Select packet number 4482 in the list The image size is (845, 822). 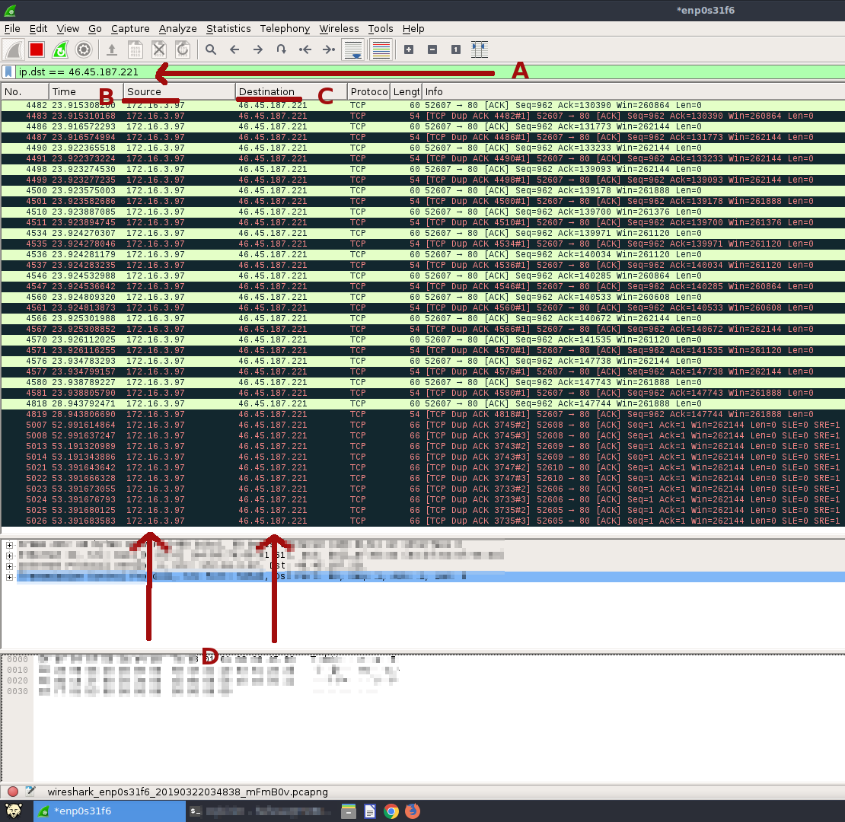(x=422, y=106)
